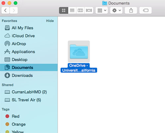Open the item arrangement dropdown

click(x=102, y=10)
